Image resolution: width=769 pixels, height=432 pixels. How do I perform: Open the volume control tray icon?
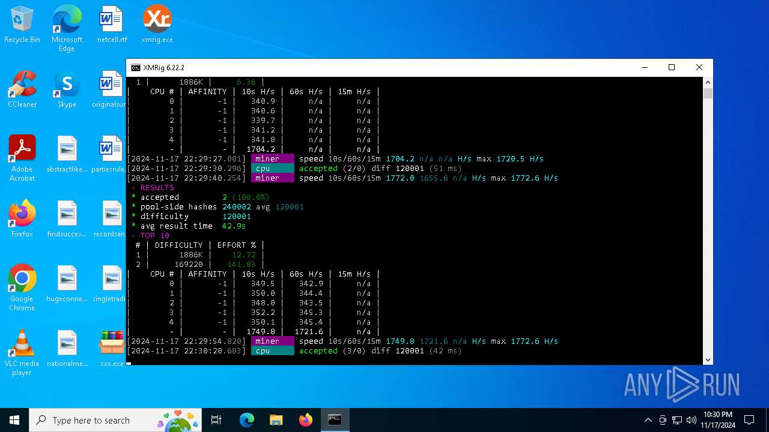pos(691,420)
